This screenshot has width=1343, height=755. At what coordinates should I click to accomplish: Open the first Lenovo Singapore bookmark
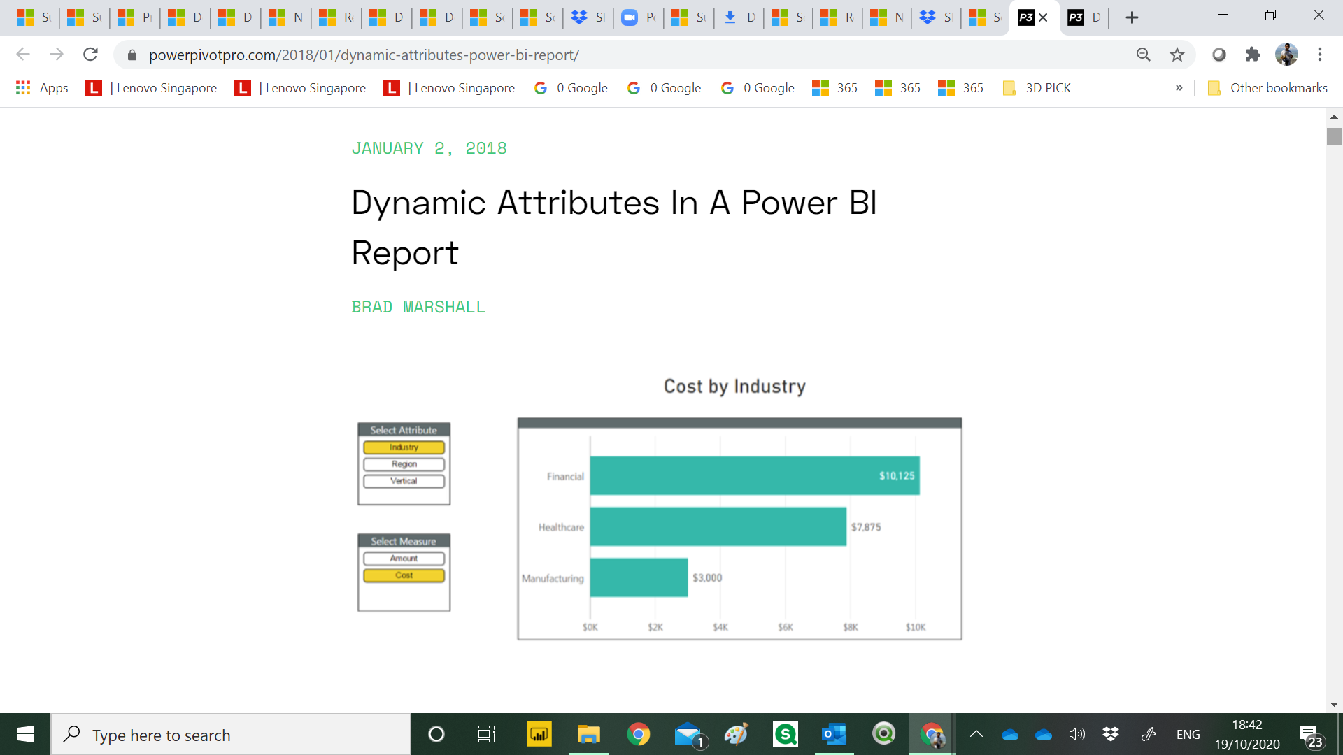pyautogui.click(x=151, y=88)
